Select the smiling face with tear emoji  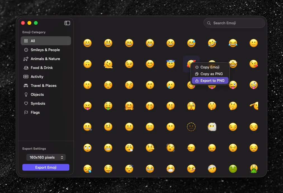(171, 85)
